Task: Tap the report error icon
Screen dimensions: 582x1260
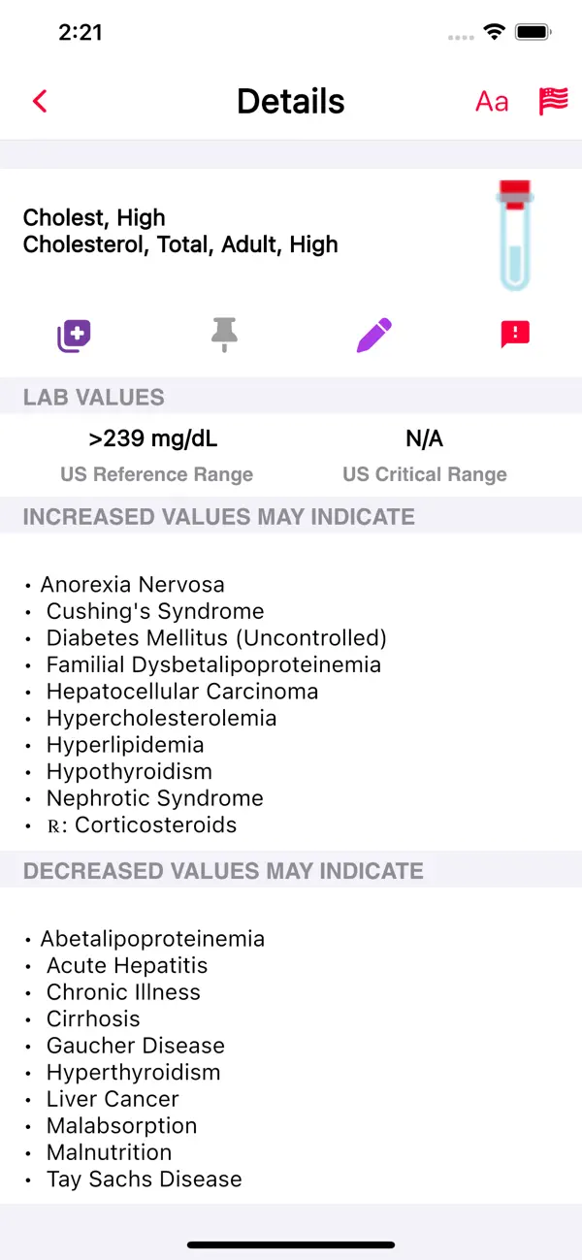Action: point(514,335)
